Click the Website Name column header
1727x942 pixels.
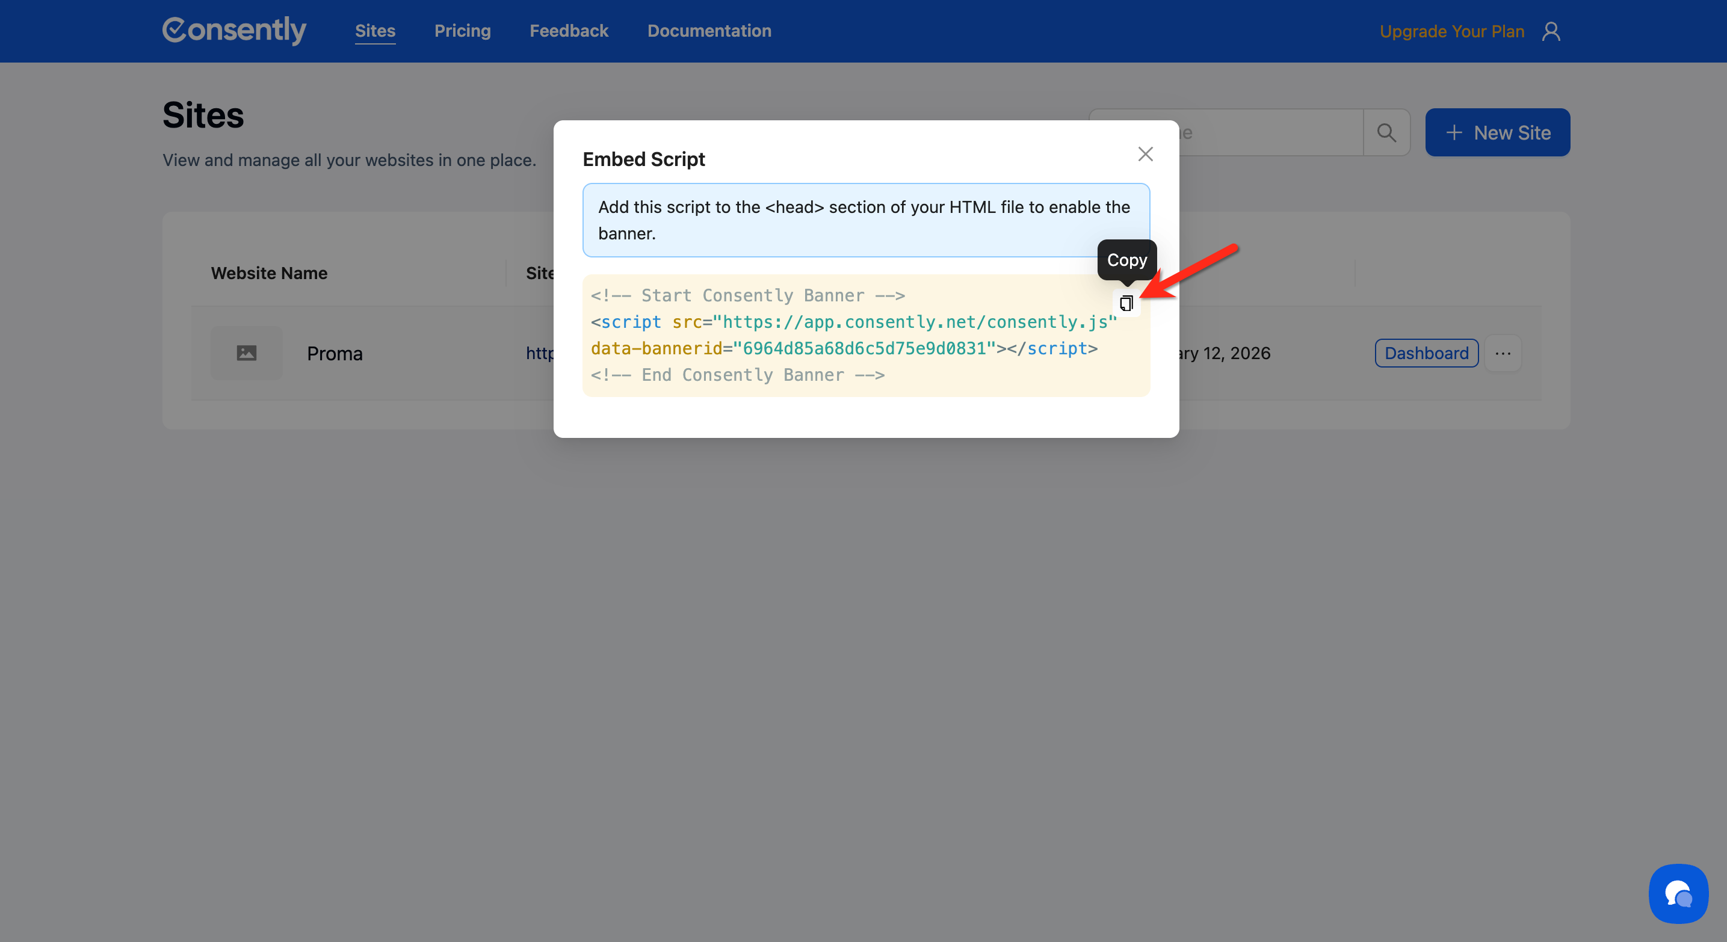click(269, 273)
